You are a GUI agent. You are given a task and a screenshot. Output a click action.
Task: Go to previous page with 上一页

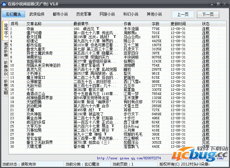tap(183, 14)
